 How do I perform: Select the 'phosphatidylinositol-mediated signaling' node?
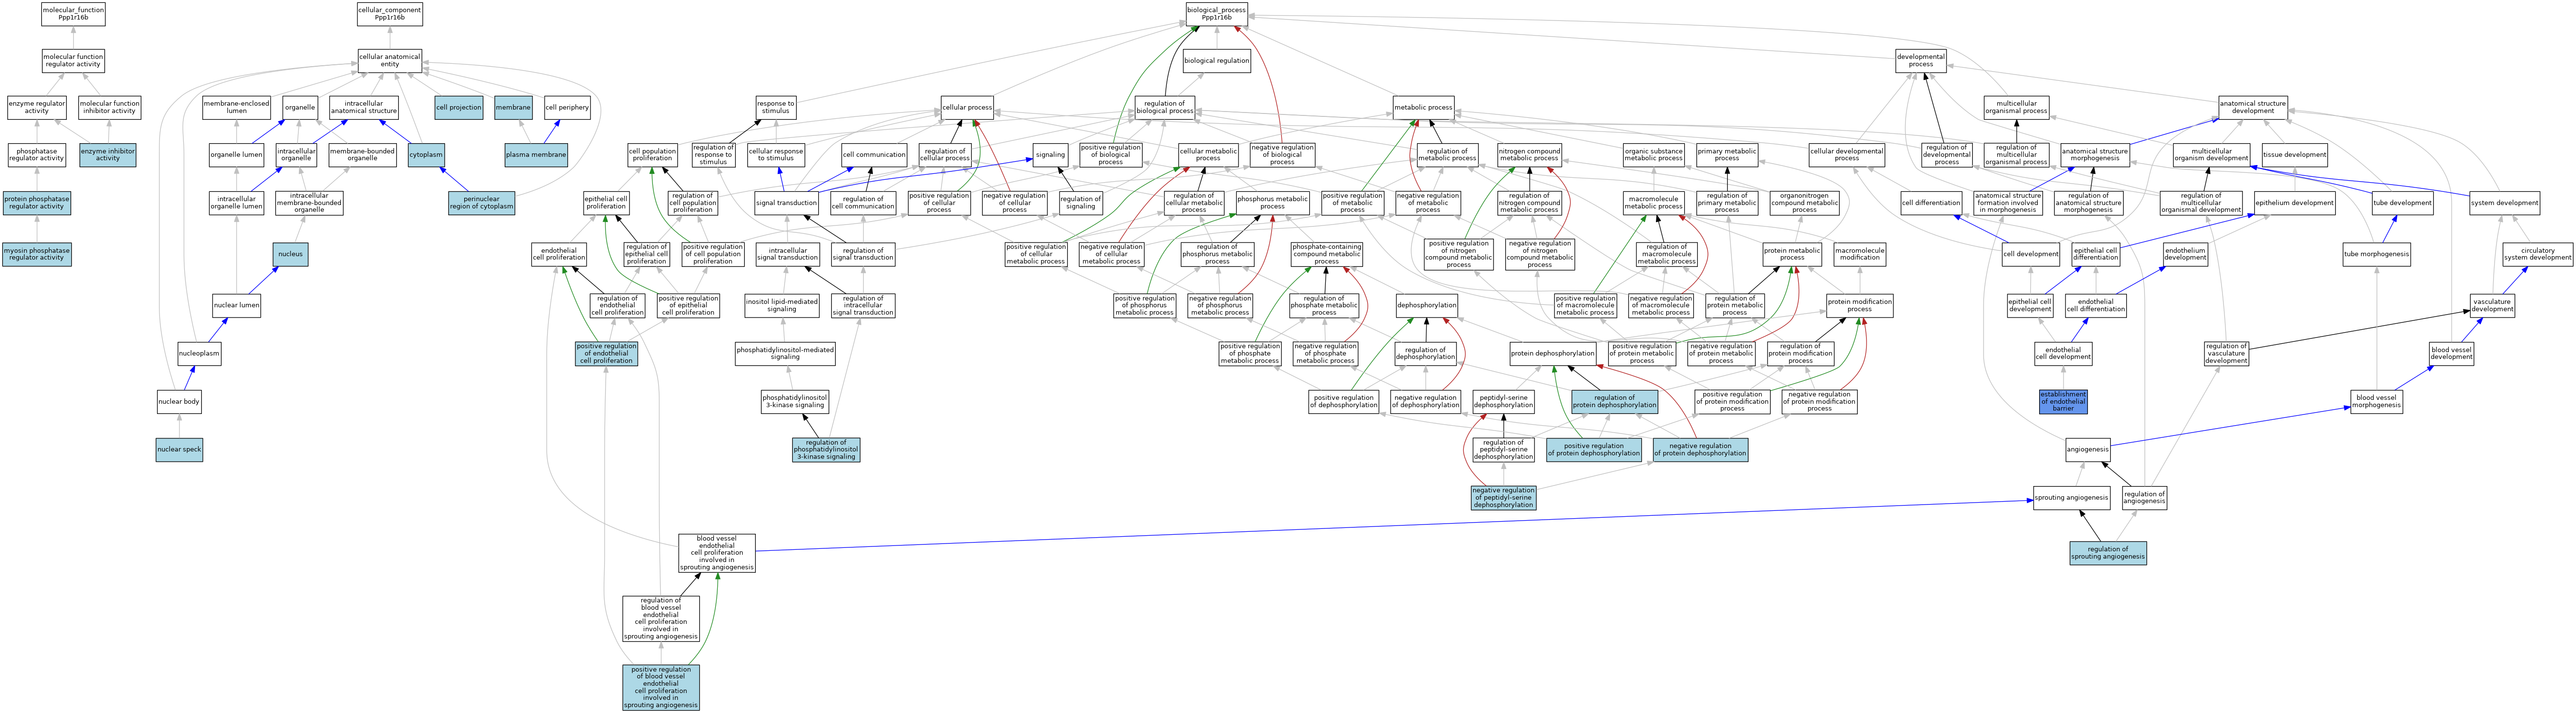785,354
